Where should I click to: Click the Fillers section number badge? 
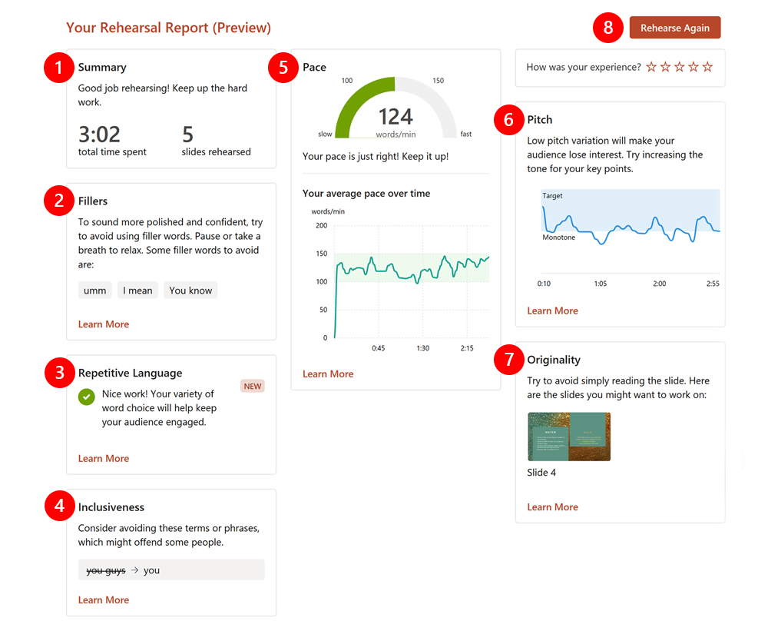pos(58,201)
